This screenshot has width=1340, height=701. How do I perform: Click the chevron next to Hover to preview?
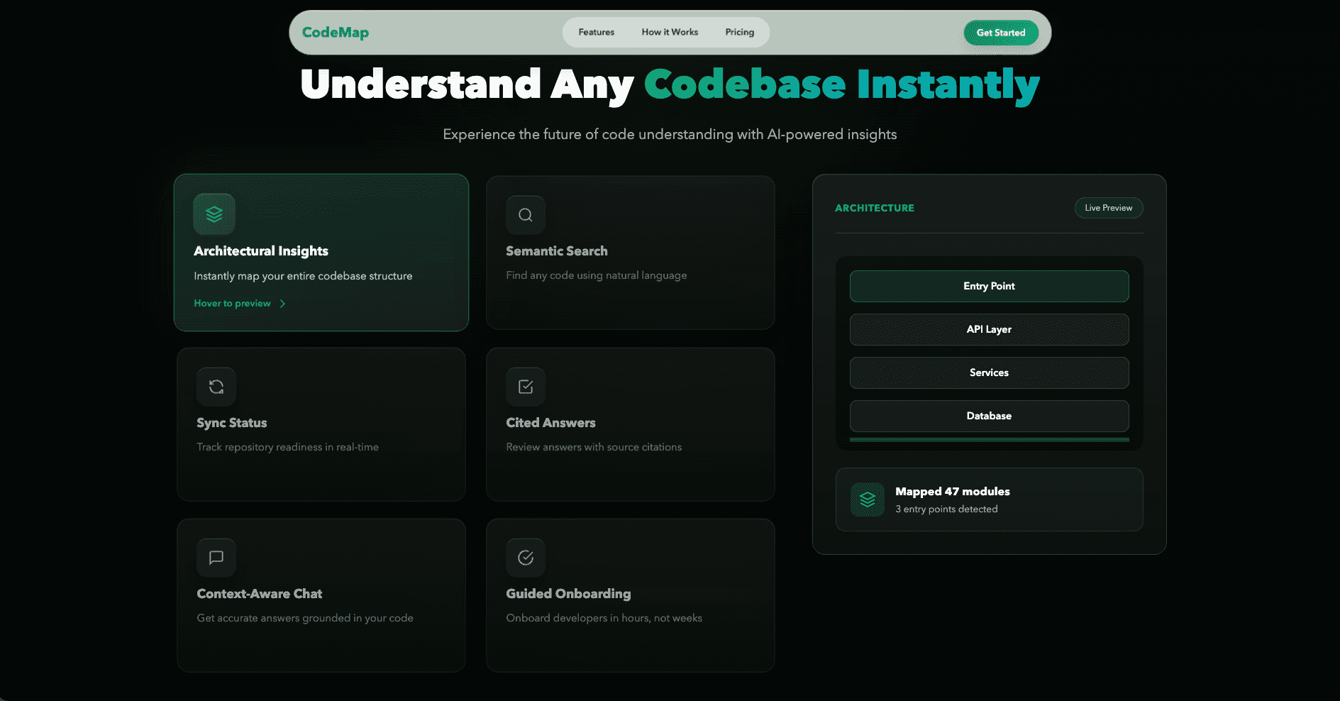282,304
